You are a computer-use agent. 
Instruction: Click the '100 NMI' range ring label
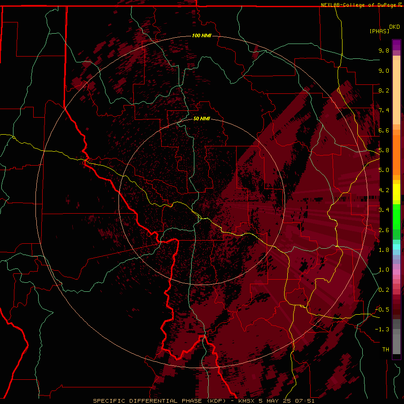202,35
